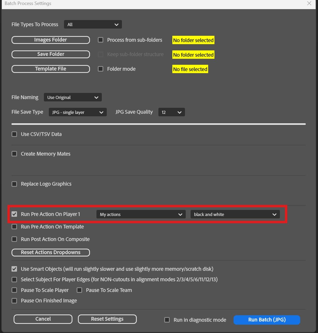Uncheck Run Pre Action On Player 1
Image resolution: width=318 pixels, height=333 pixels.
pyautogui.click(x=14, y=214)
